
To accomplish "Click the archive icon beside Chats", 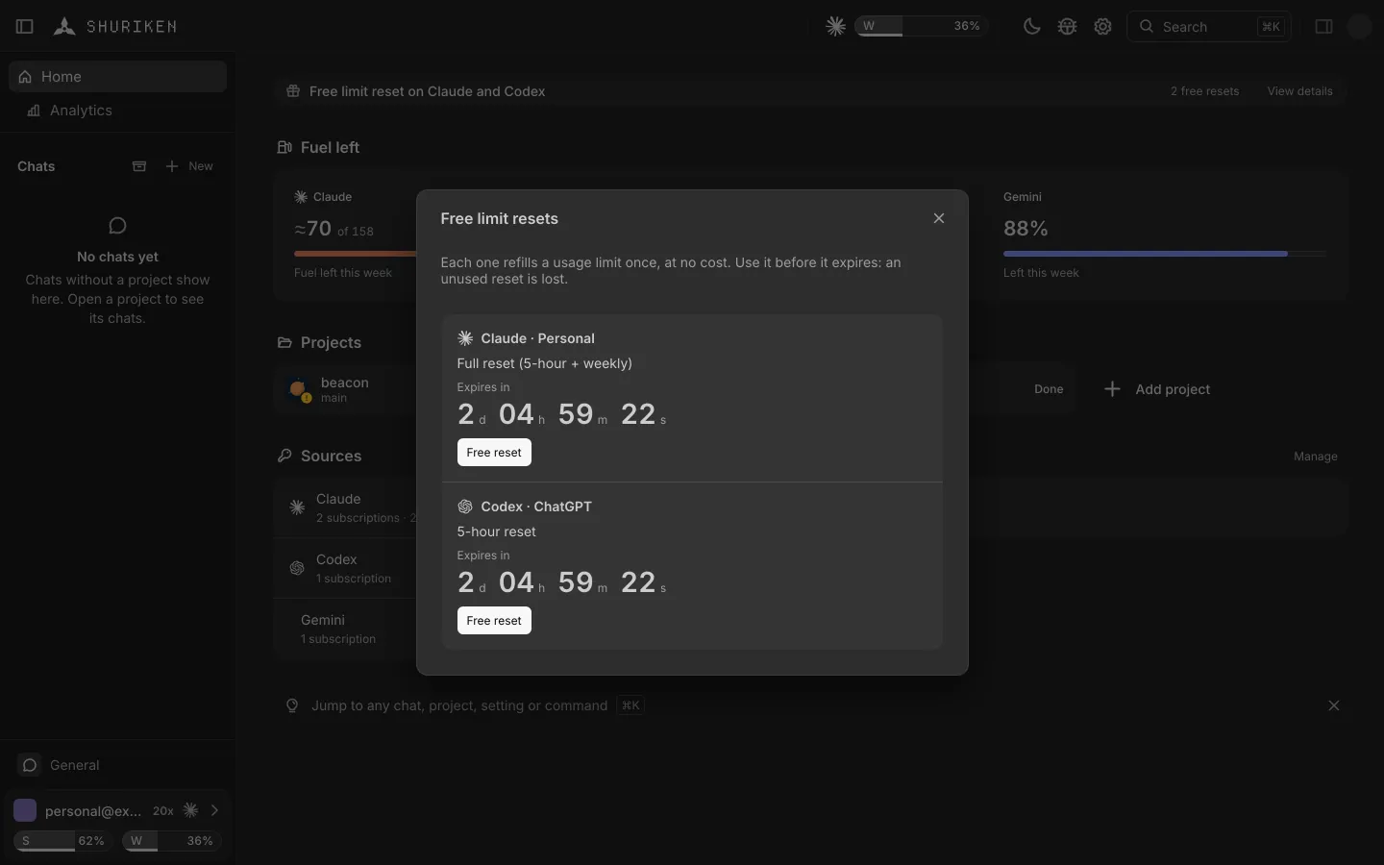I will coord(139,166).
